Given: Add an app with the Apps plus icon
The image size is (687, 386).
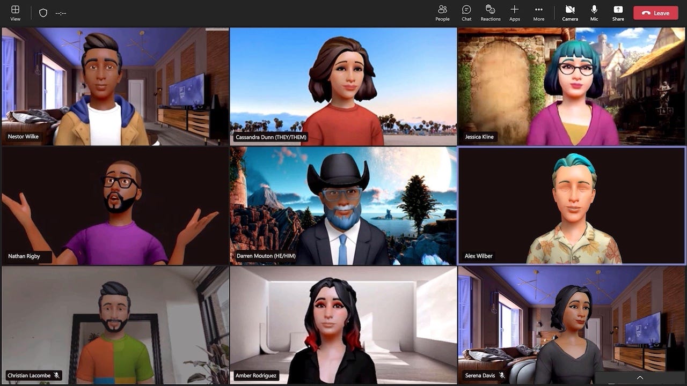Looking at the screenshot, I should 514,12.
